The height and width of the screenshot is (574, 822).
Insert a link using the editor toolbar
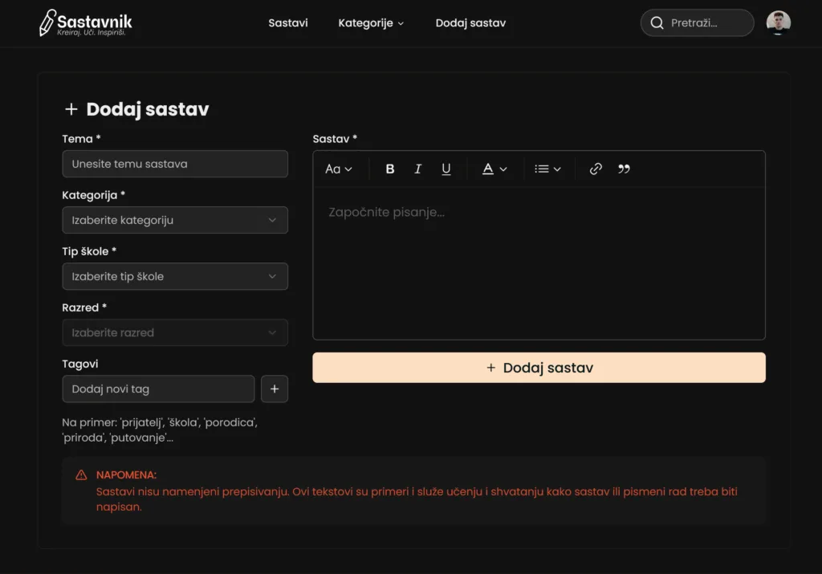(x=596, y=169)
